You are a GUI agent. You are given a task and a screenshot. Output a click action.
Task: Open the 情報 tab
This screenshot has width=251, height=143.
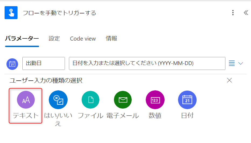click(x=111, y=38)
